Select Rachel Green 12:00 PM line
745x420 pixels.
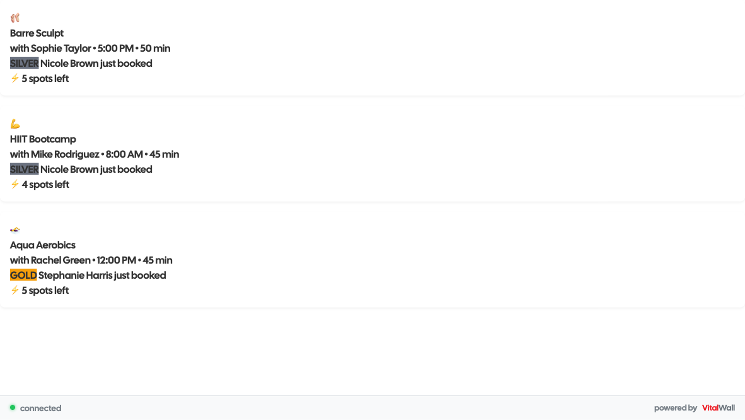[x=91, y=260]
